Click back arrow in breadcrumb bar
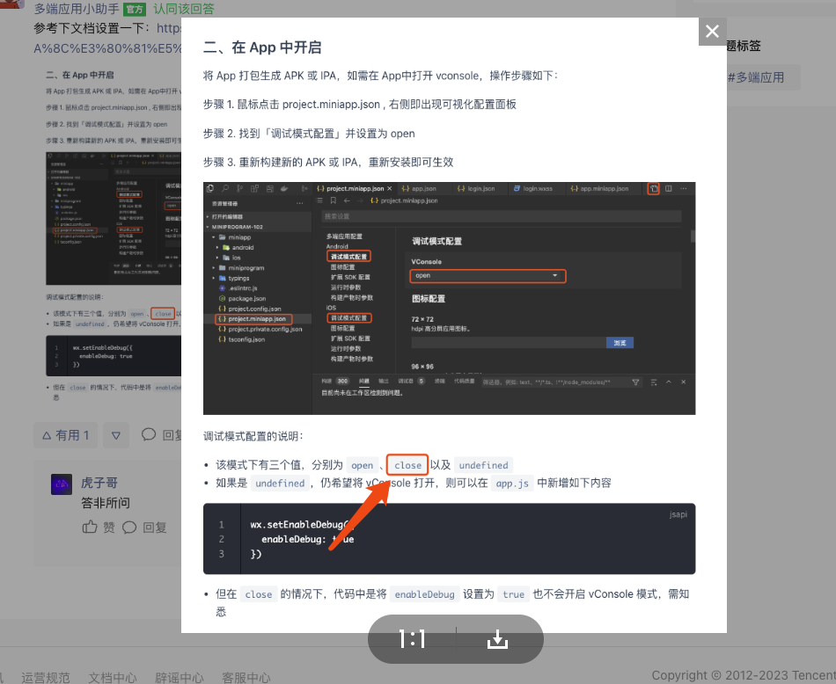The height and width of the screenshot is (684, 836). pyautogui.click(x=347, y=200)
